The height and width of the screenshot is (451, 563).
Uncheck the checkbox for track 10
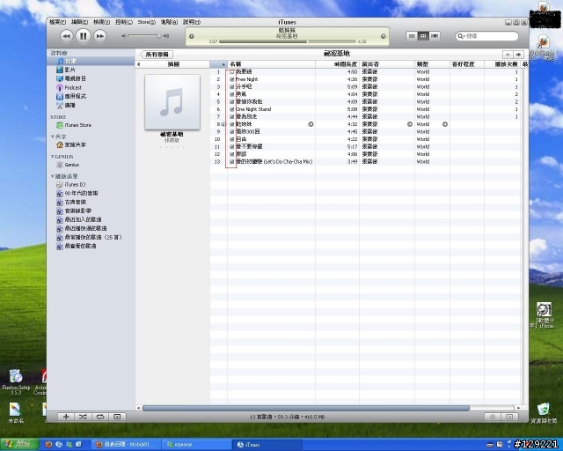232,139
